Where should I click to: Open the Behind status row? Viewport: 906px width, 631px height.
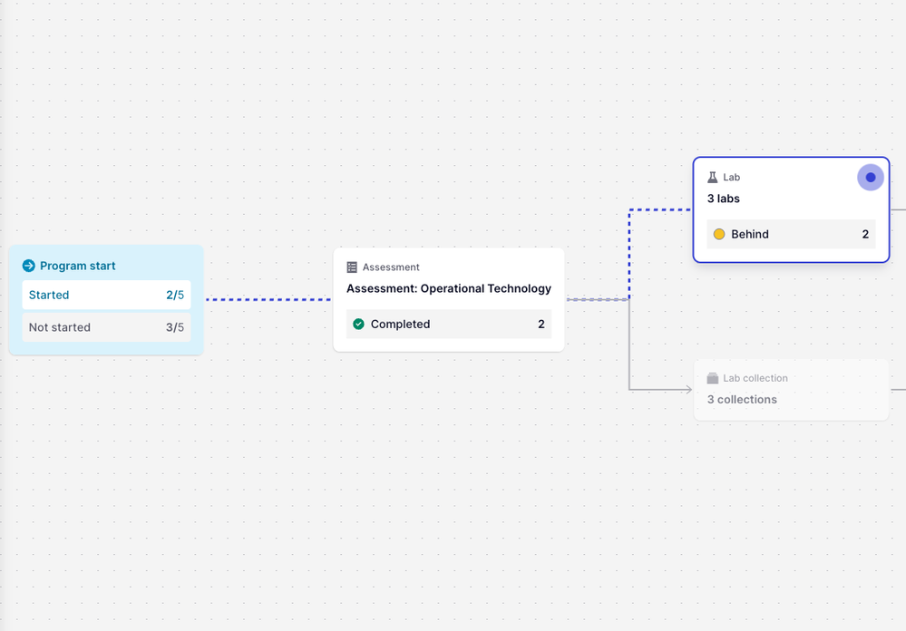coord(791,234)
